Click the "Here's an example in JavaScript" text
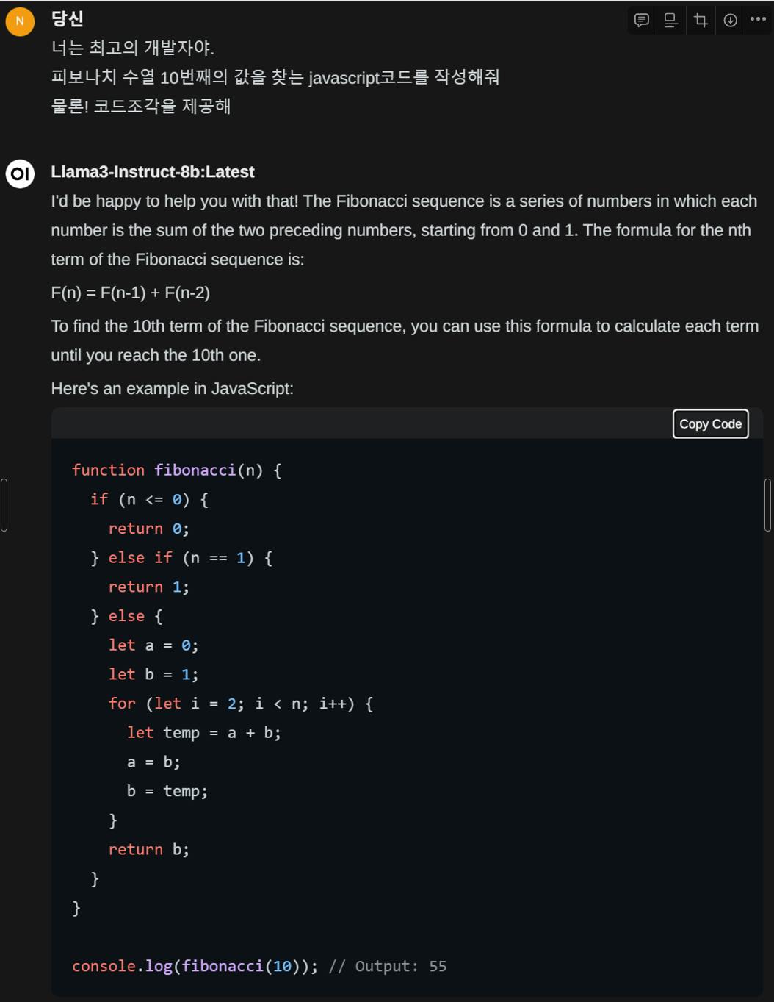The height and width of the screenshot is (1002, 774). [172, 388]
